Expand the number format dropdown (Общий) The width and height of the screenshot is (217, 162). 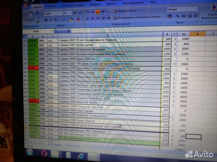(196, 9)
